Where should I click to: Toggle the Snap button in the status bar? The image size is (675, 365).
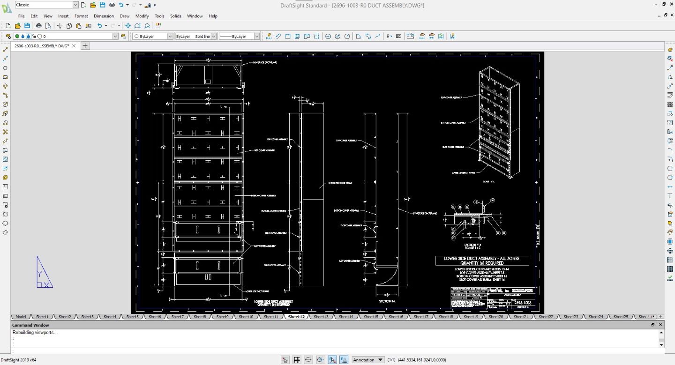click(x=285, y=360)
